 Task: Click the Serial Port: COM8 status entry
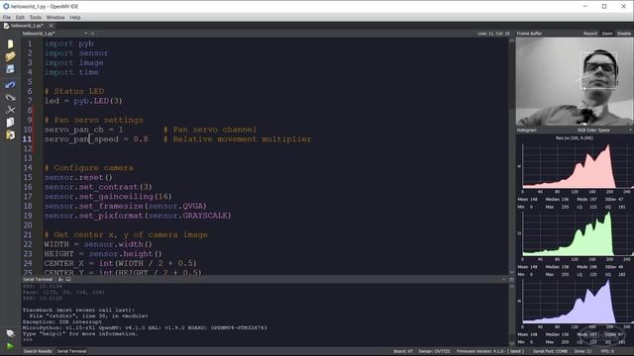pyautogui.click(x=550, y=351)
